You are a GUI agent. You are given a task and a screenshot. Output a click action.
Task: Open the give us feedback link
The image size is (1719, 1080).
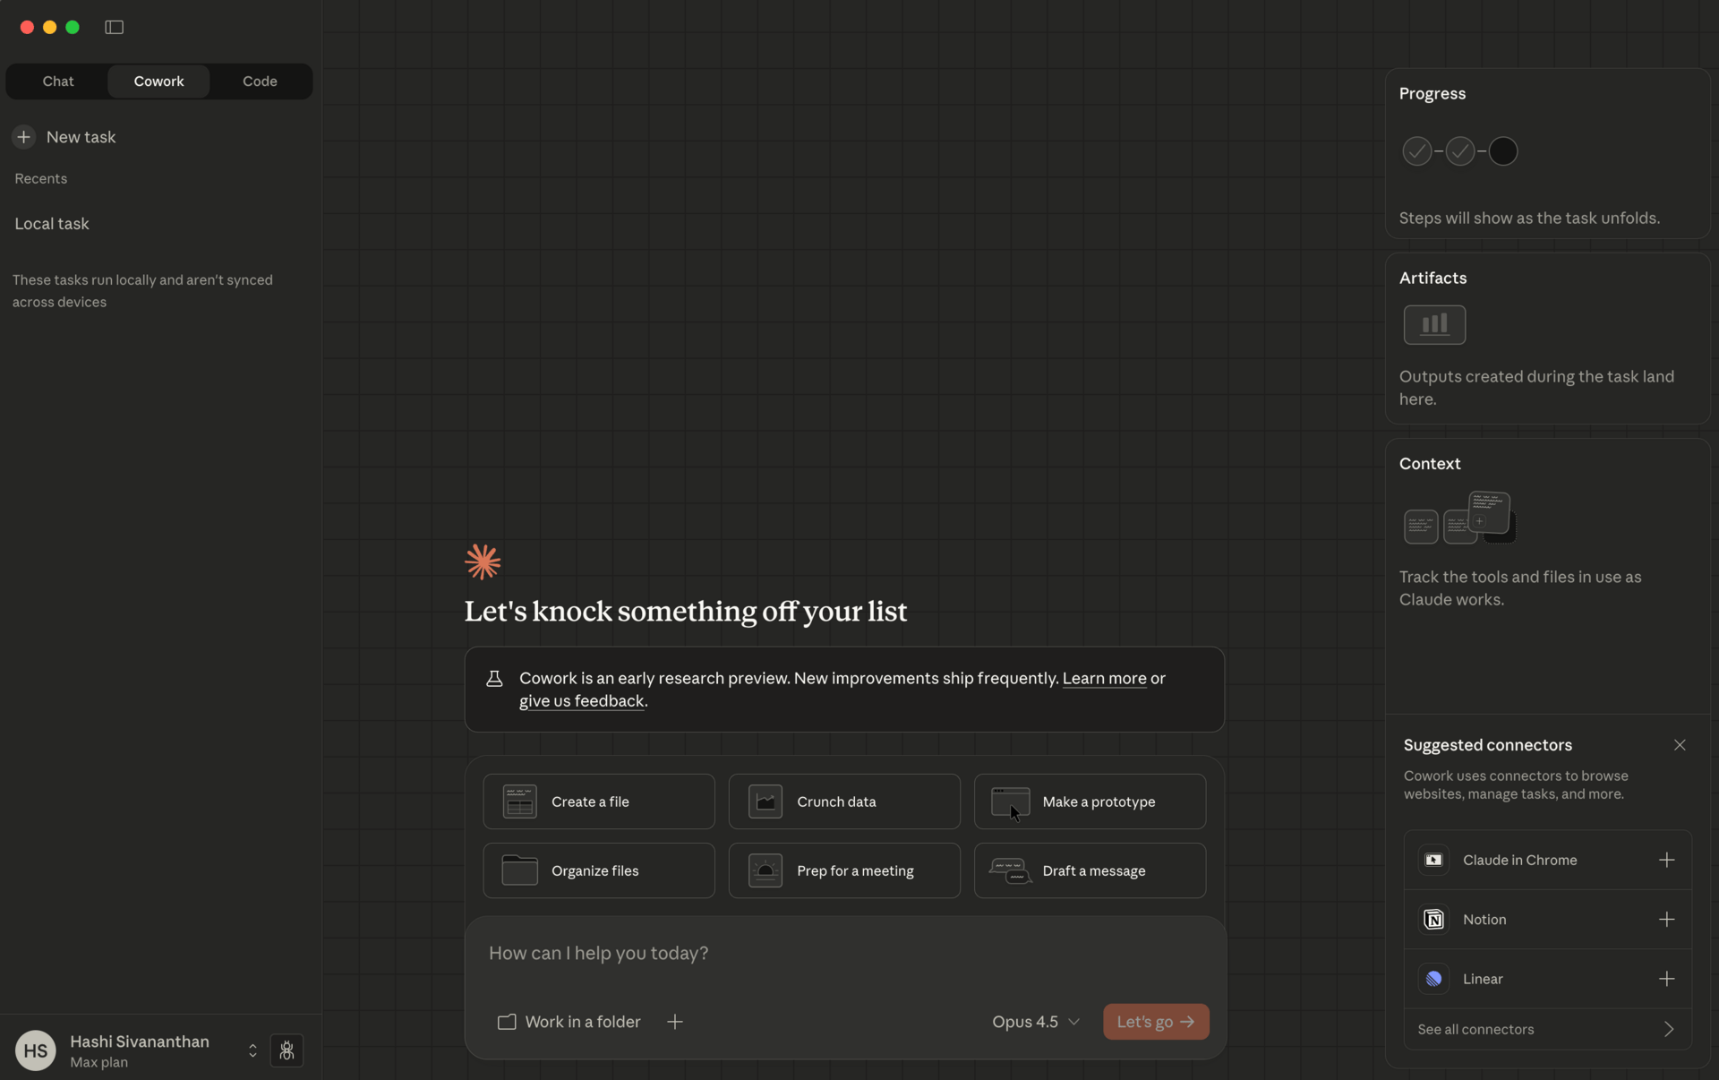581,701
